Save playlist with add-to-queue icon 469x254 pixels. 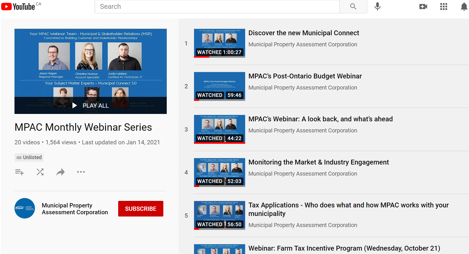(x=19, y=172)
